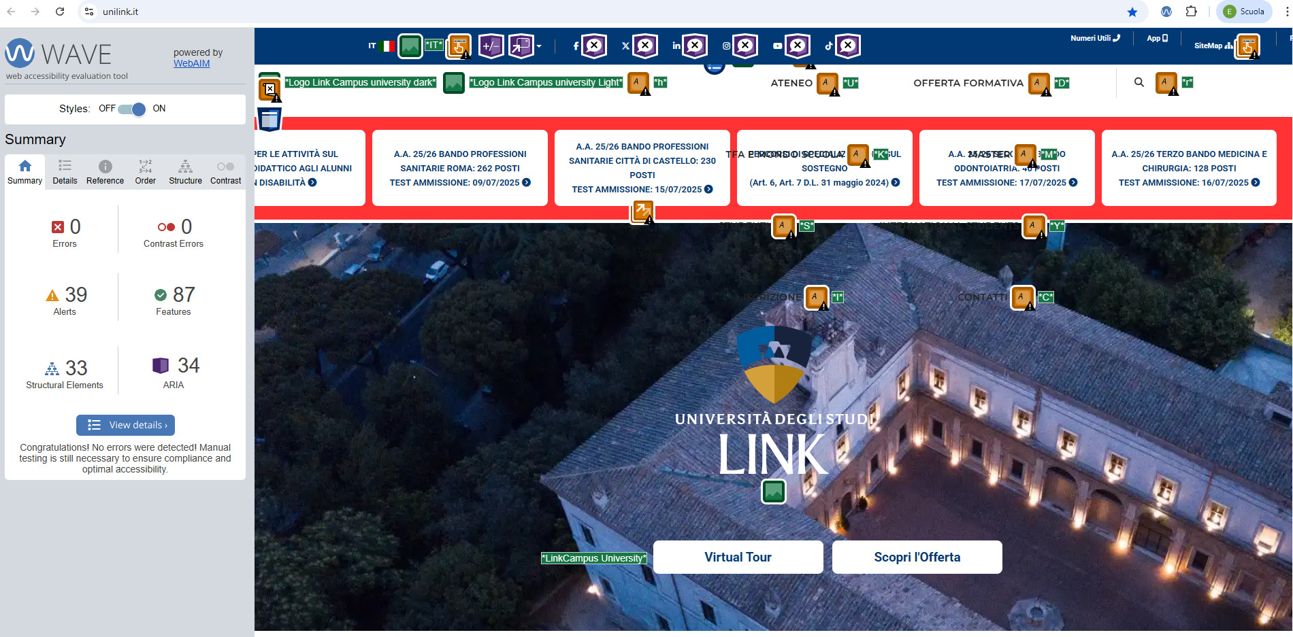Click the LinkedIn icon in blue bar
The width and height of the screenshot is (1293, 637).
676,46
